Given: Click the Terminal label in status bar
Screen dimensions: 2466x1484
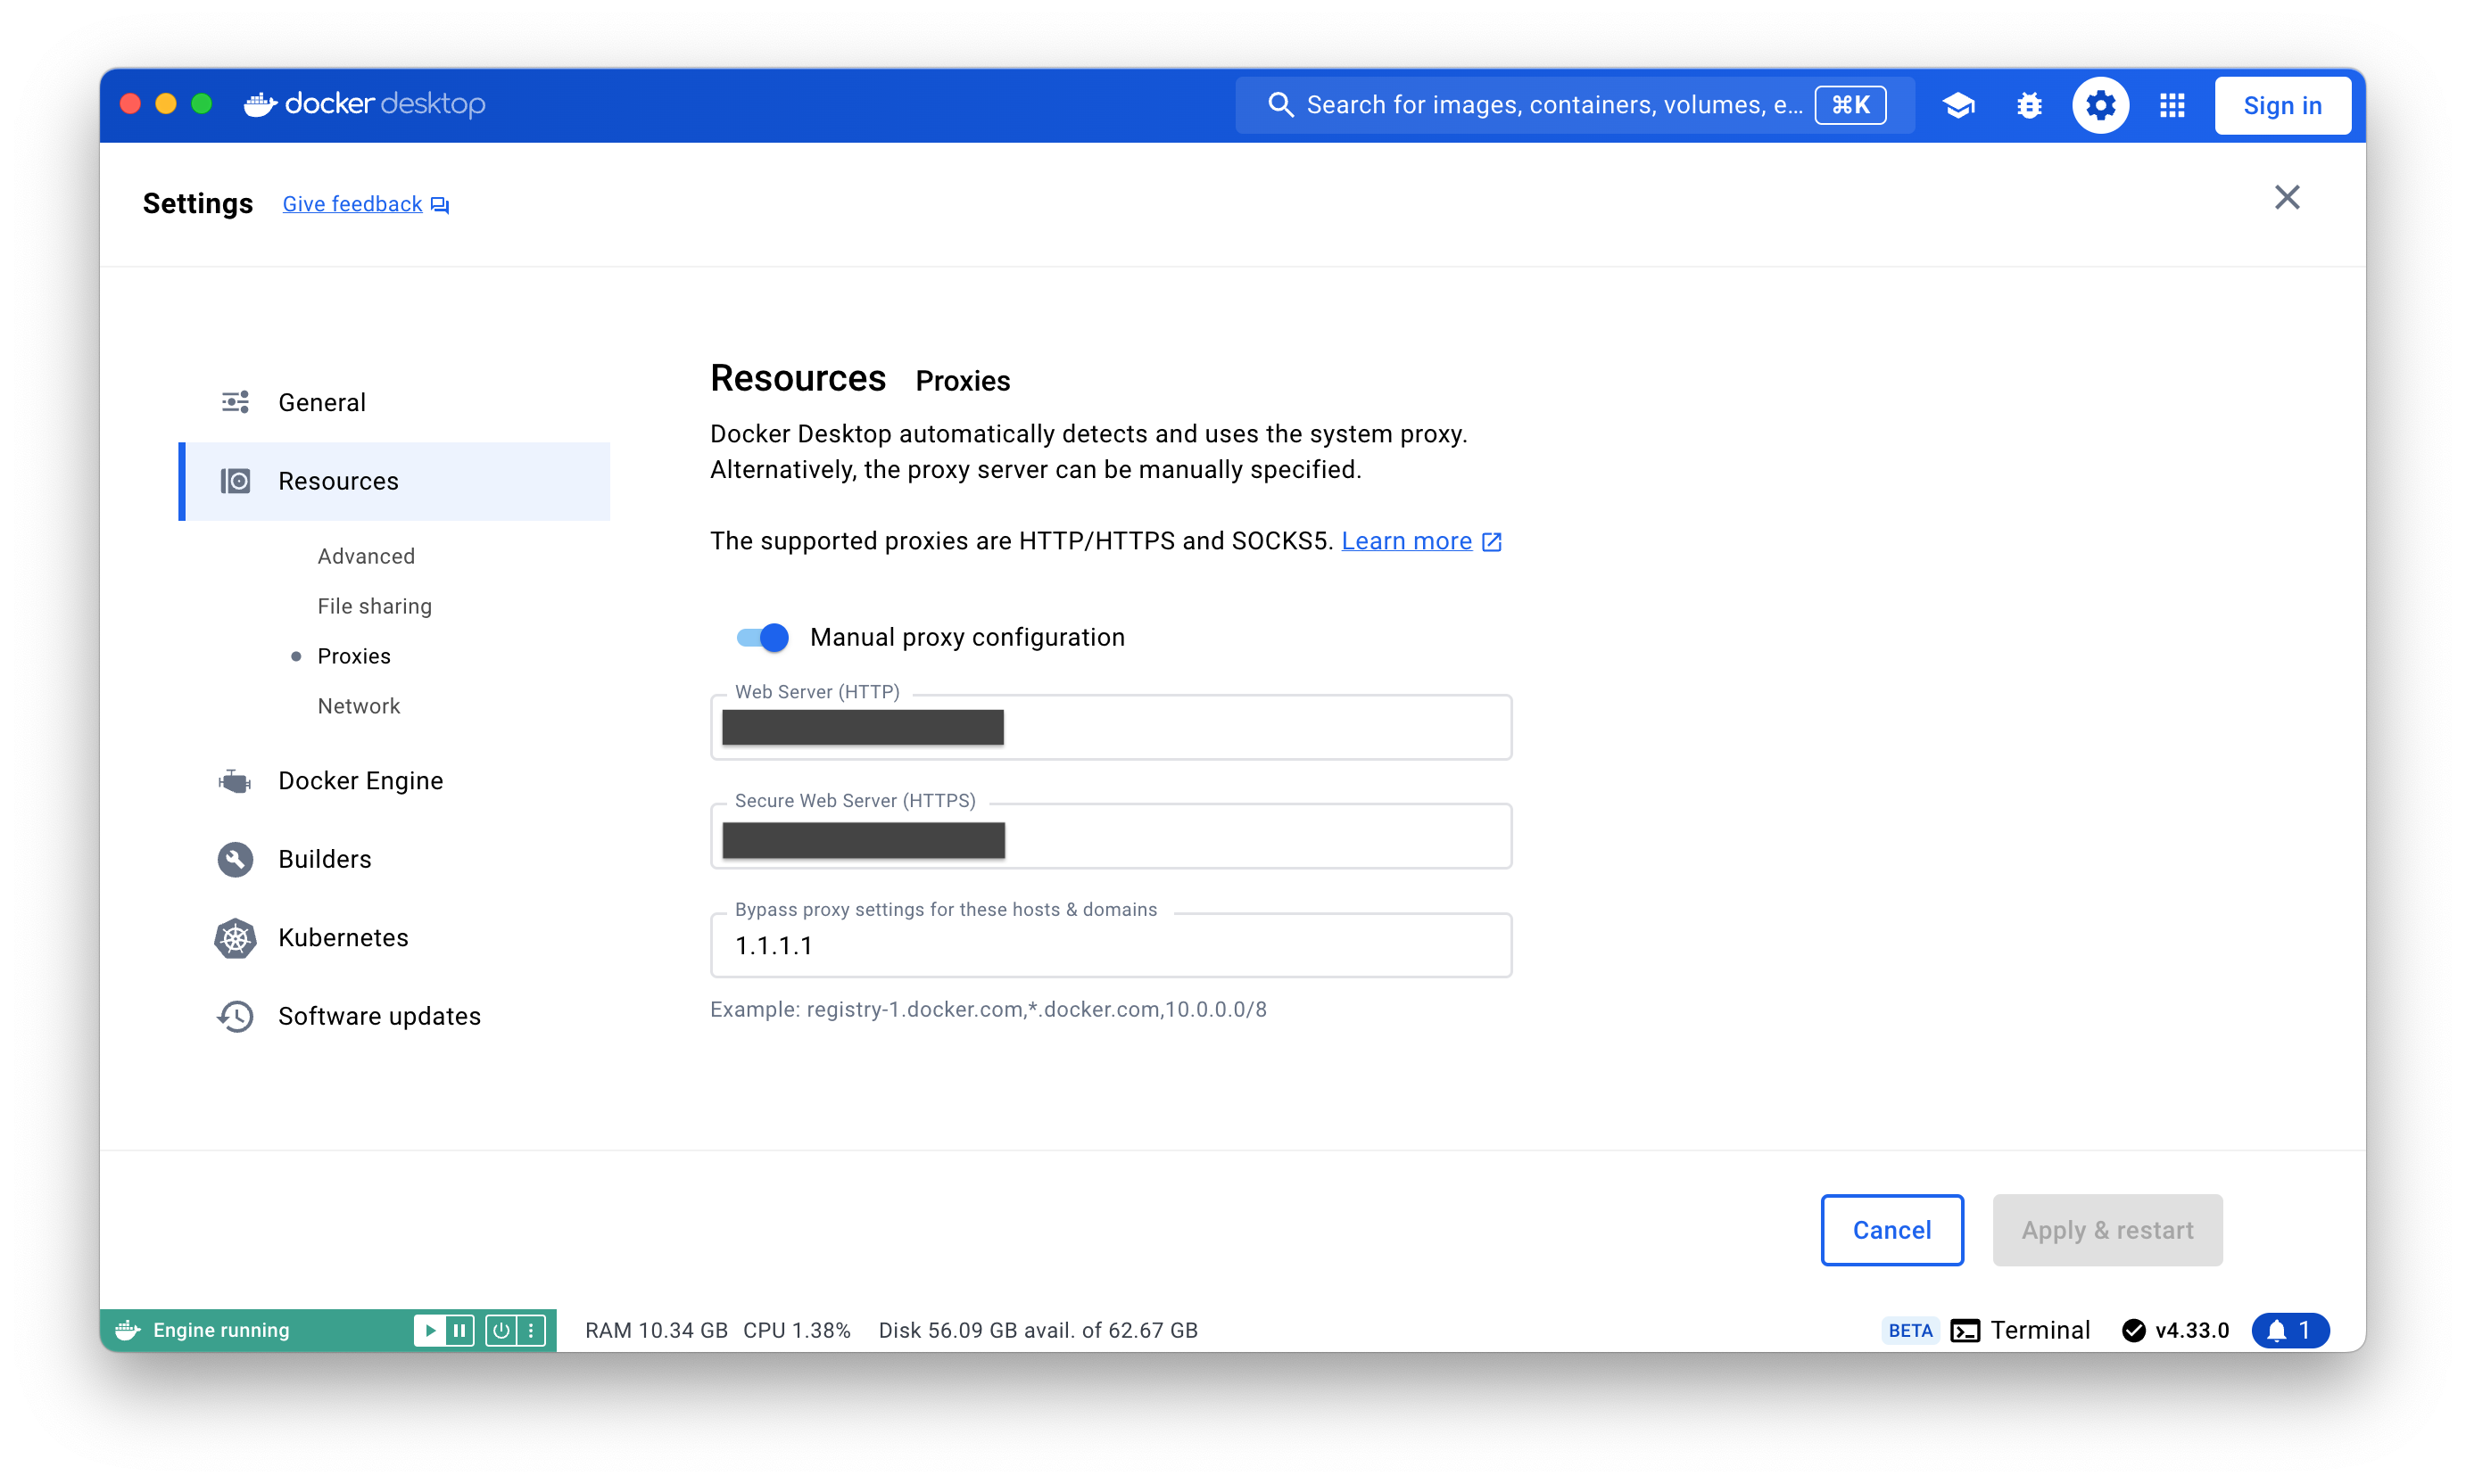Looking at the screenshot, I should [2040, 1331].
